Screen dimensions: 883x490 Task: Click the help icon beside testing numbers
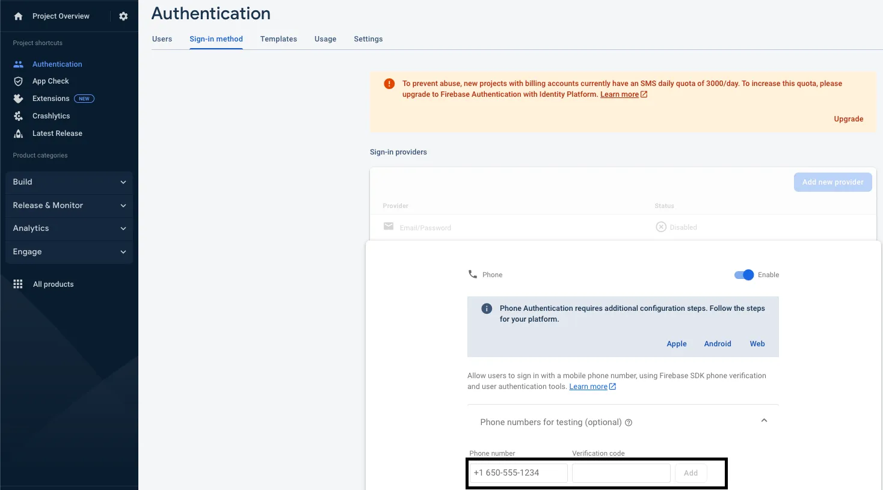629,423
